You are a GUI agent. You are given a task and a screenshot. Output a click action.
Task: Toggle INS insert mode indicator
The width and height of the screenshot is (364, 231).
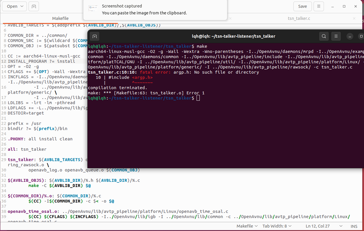354,226
